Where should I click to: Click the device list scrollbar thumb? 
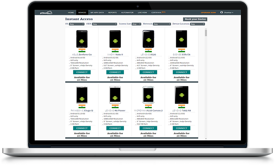(x=206, y=33)
